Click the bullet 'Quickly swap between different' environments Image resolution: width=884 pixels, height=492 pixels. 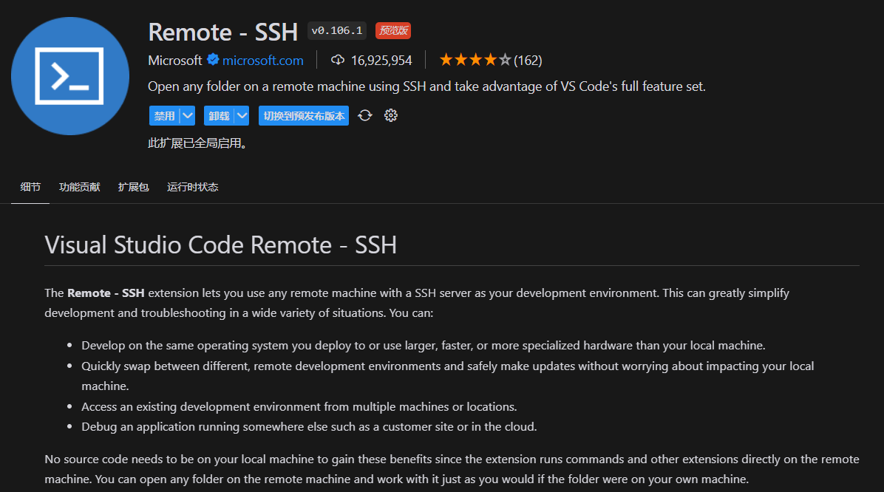(448, 376)
